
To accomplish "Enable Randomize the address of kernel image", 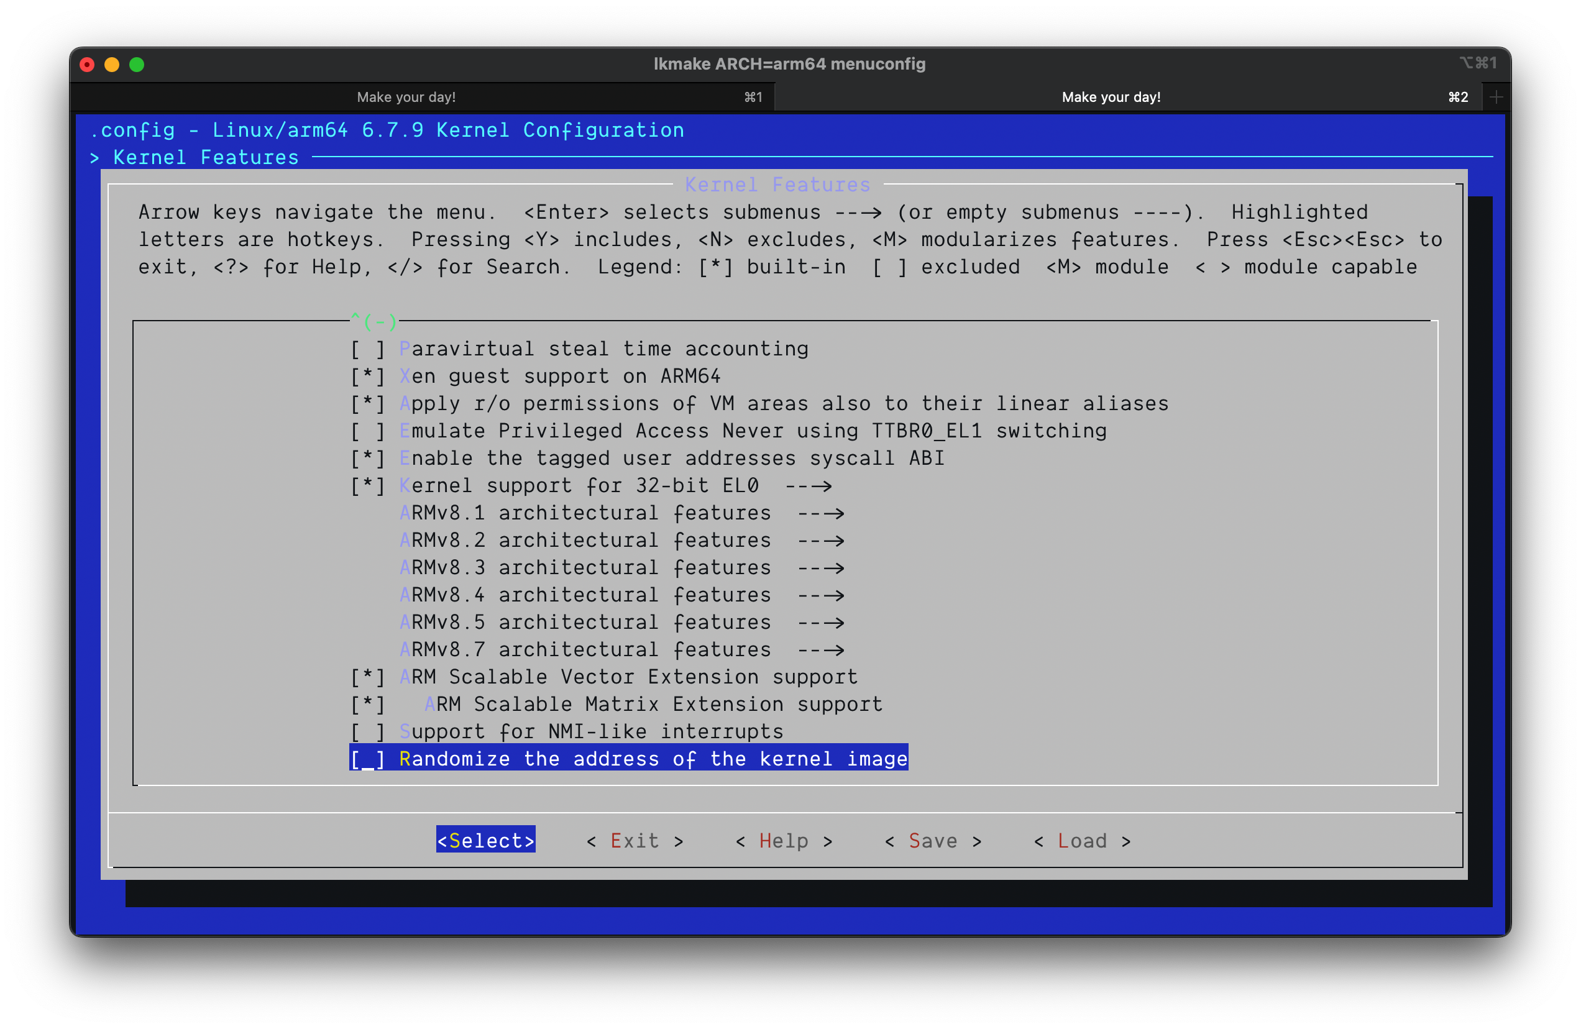I will 367,759.
